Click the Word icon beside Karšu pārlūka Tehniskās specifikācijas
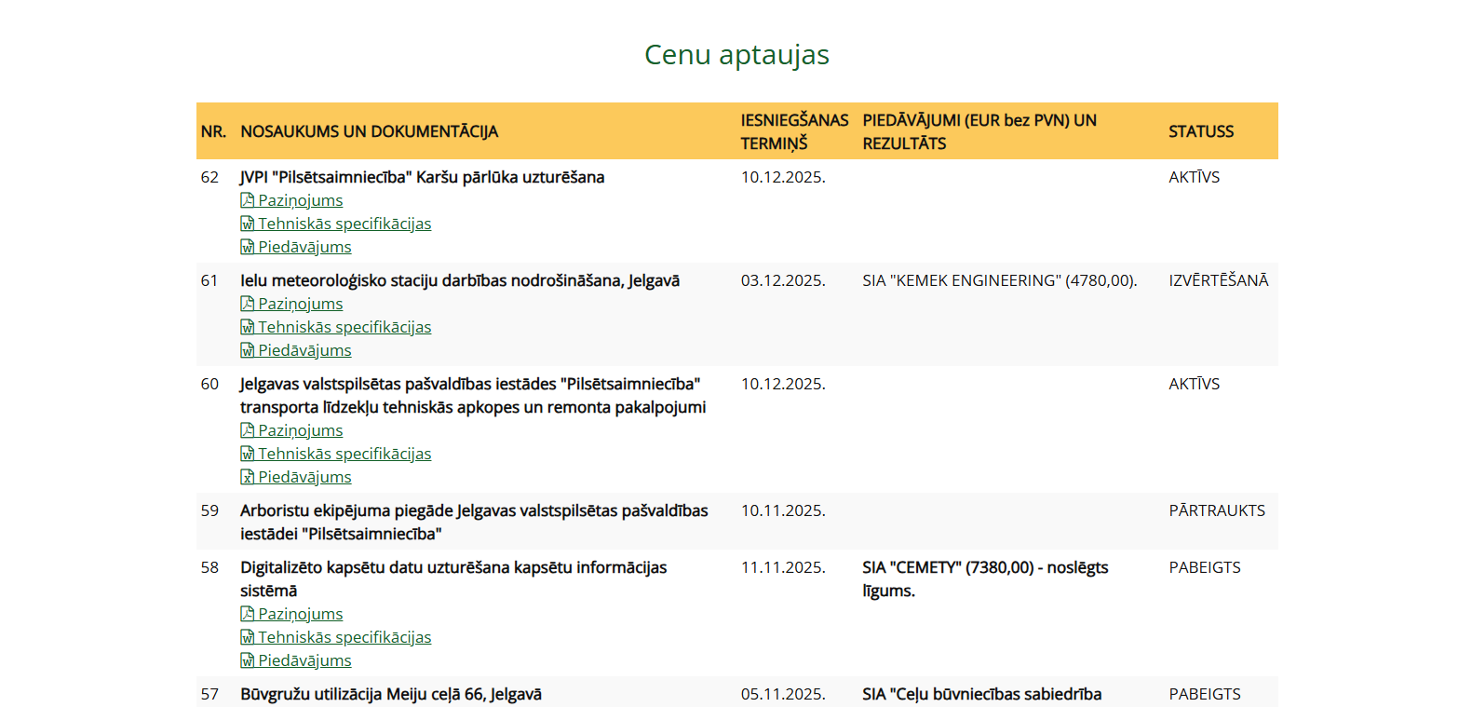Image resolution: width=1472 pixels, height=707 pixels. (x=248, y=224)
